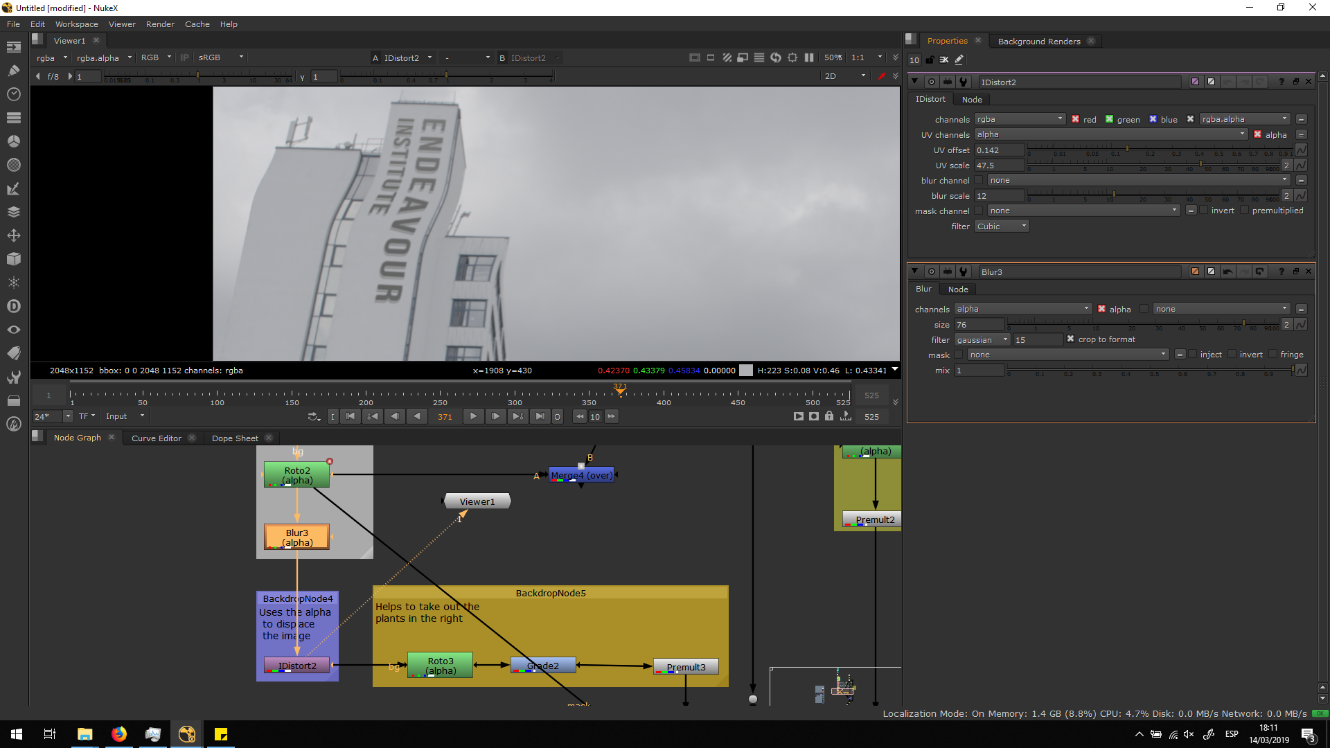Switch to the Curve Editor tab
This screenshot has width=1330, height=748.
pyautogui.click(x=157, y=438)
